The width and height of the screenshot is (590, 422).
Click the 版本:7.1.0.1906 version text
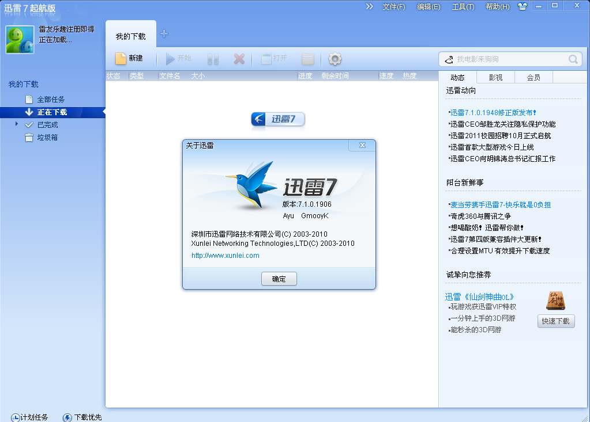click(x=307, y=204)
